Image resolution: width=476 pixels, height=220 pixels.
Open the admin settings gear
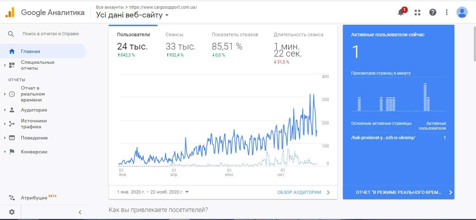click(x=11, y=212)
